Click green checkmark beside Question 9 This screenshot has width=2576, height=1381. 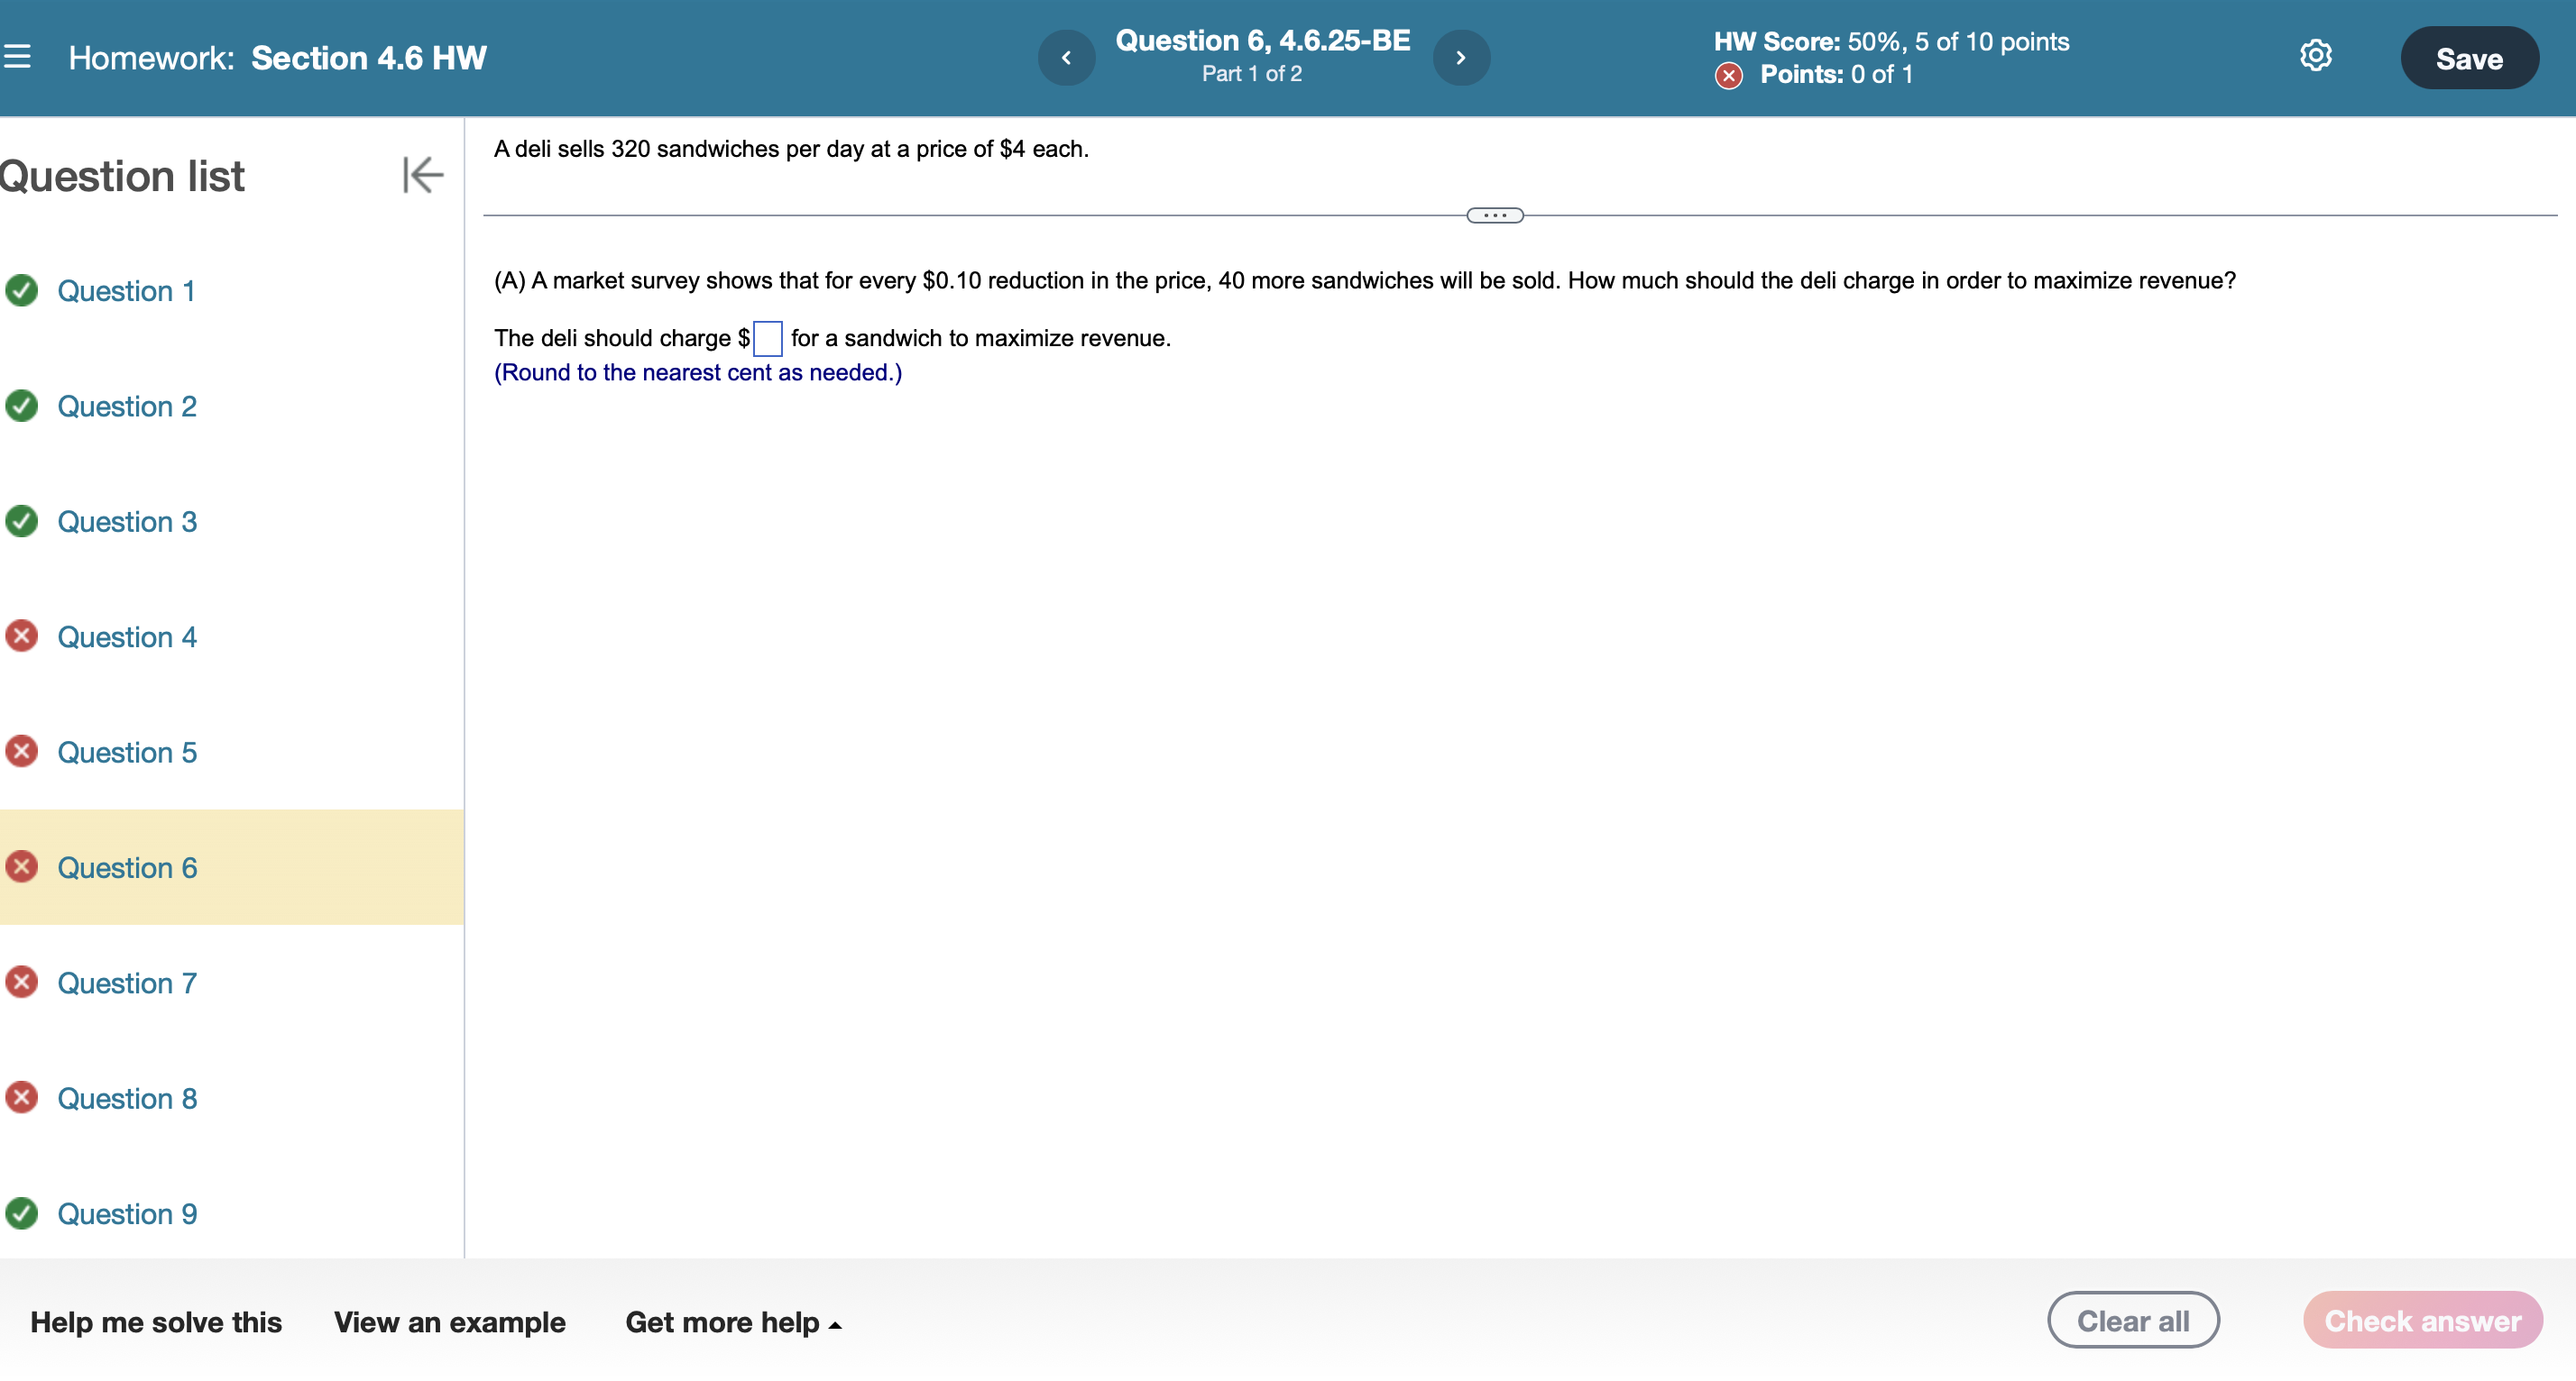22,1213
